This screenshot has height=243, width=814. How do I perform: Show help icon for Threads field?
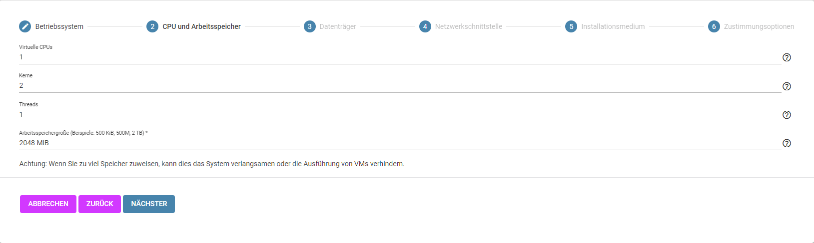click(x=787, y=115)
